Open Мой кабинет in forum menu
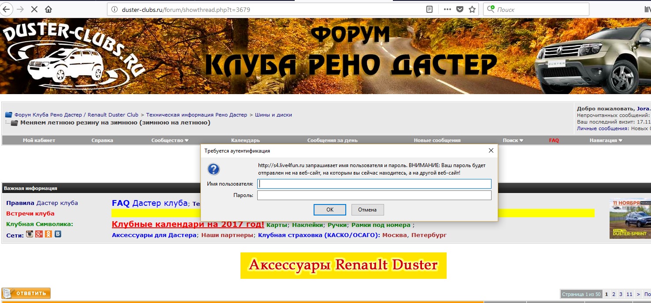This screenshot has width=651, height=303. point(39,140)
